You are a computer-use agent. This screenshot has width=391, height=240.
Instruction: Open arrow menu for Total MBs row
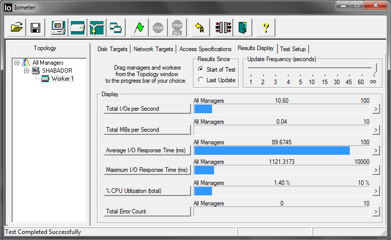[x=376, y=130]
